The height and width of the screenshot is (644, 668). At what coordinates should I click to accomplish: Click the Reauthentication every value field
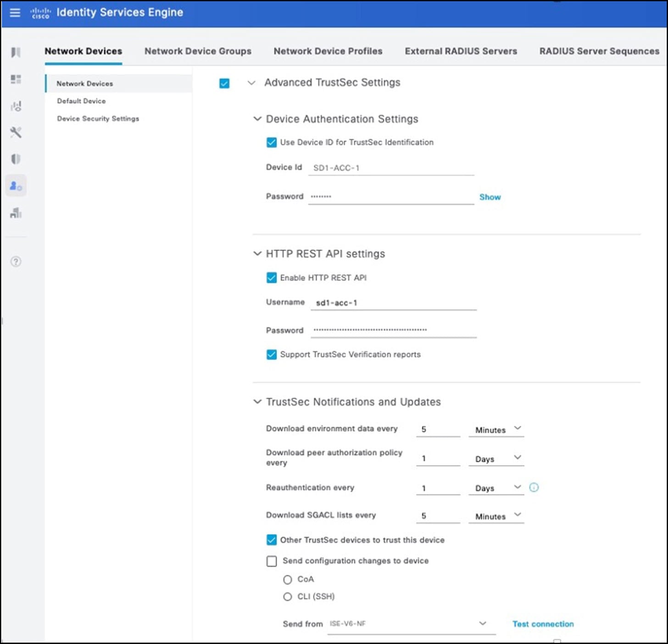(438, 488)
